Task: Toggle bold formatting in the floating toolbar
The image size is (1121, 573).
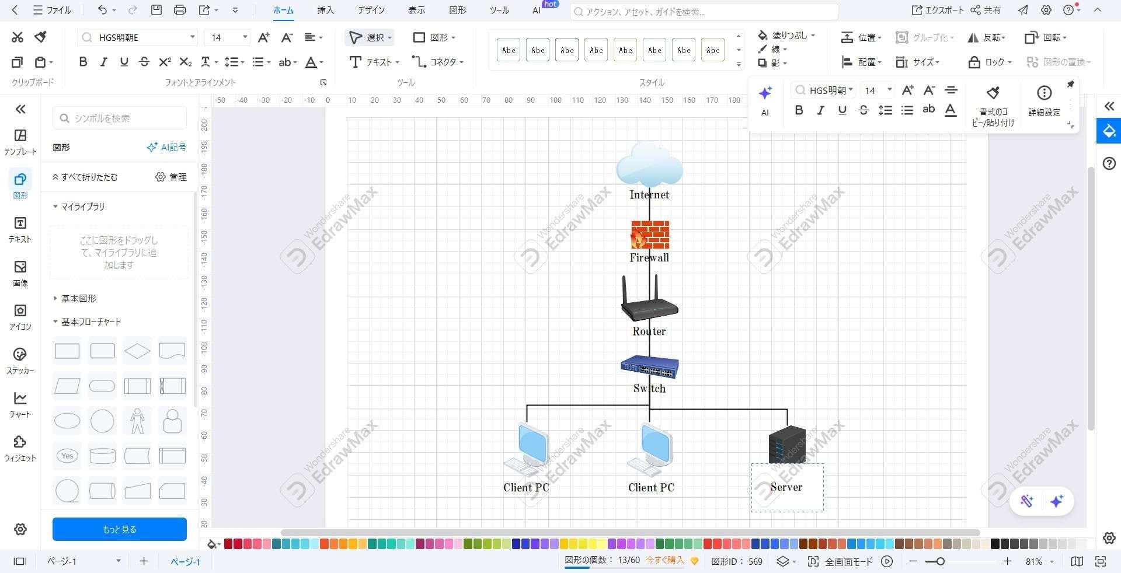Action: point(799,110)
